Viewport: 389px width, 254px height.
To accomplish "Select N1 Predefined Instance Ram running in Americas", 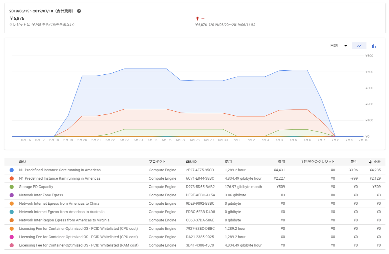I will tap(60, 178).
